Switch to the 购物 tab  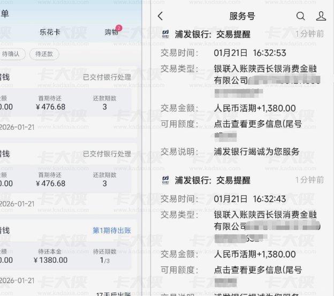111,32
